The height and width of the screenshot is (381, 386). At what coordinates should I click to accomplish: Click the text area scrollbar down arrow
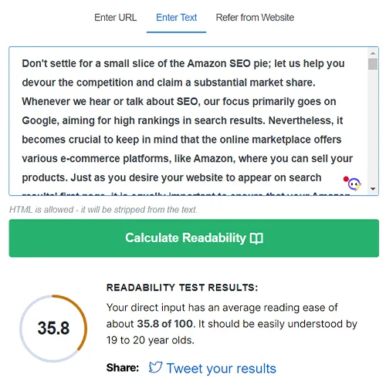tap(373, 189)
